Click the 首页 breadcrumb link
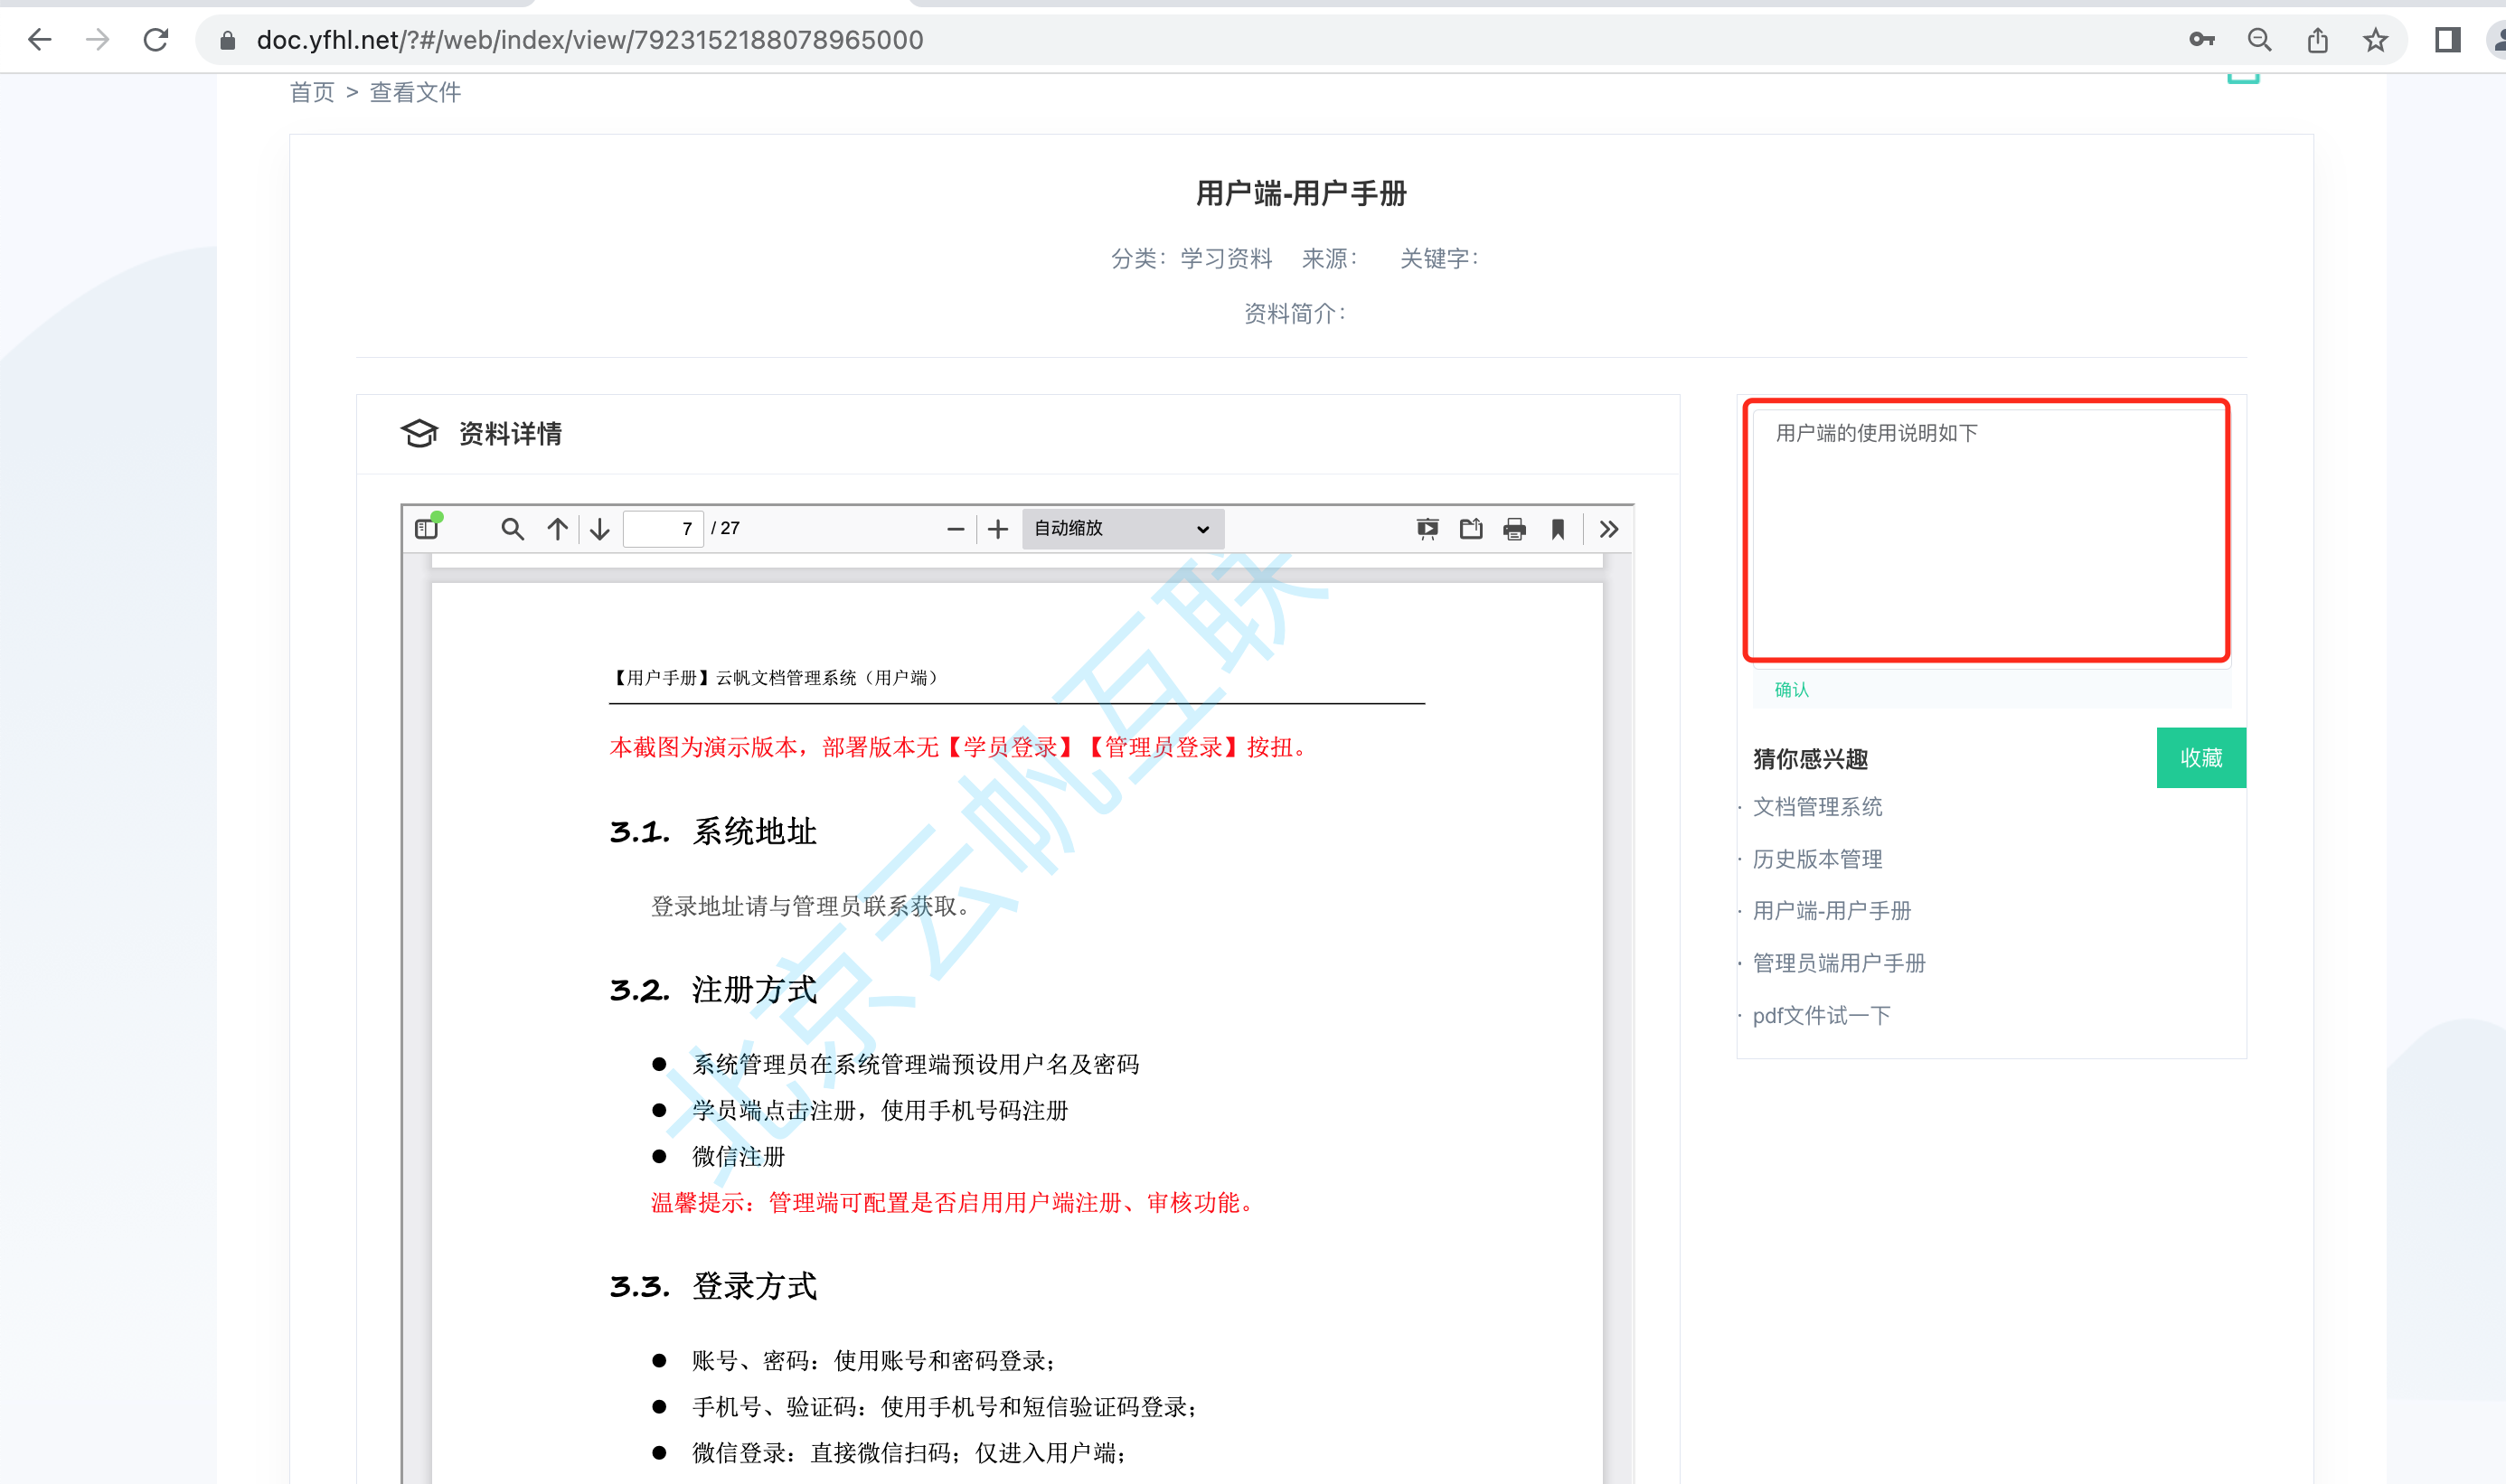Image resolution: width=2506 pixels, height=1484 pixels. point(312,93)
